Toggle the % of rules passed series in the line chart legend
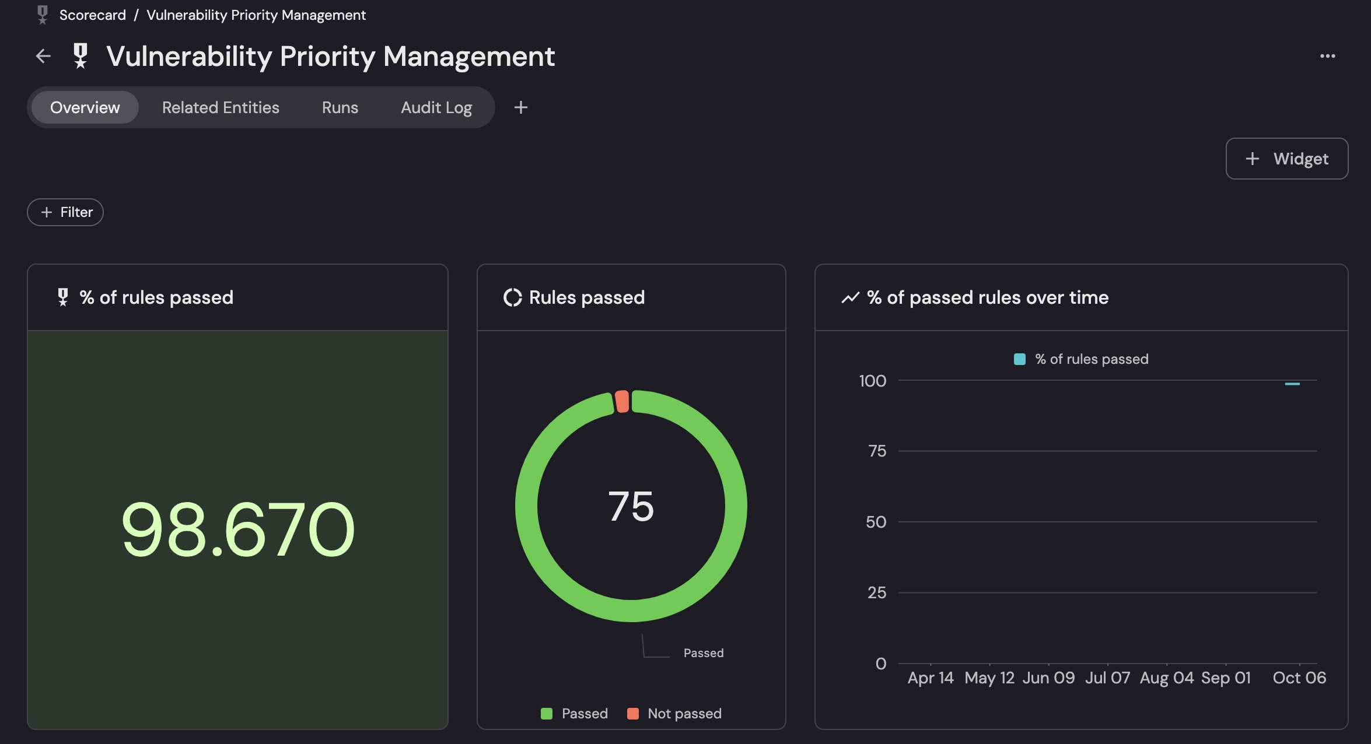The width and height of the screenshot is (1371, 744). click(x=1080, y=359)
